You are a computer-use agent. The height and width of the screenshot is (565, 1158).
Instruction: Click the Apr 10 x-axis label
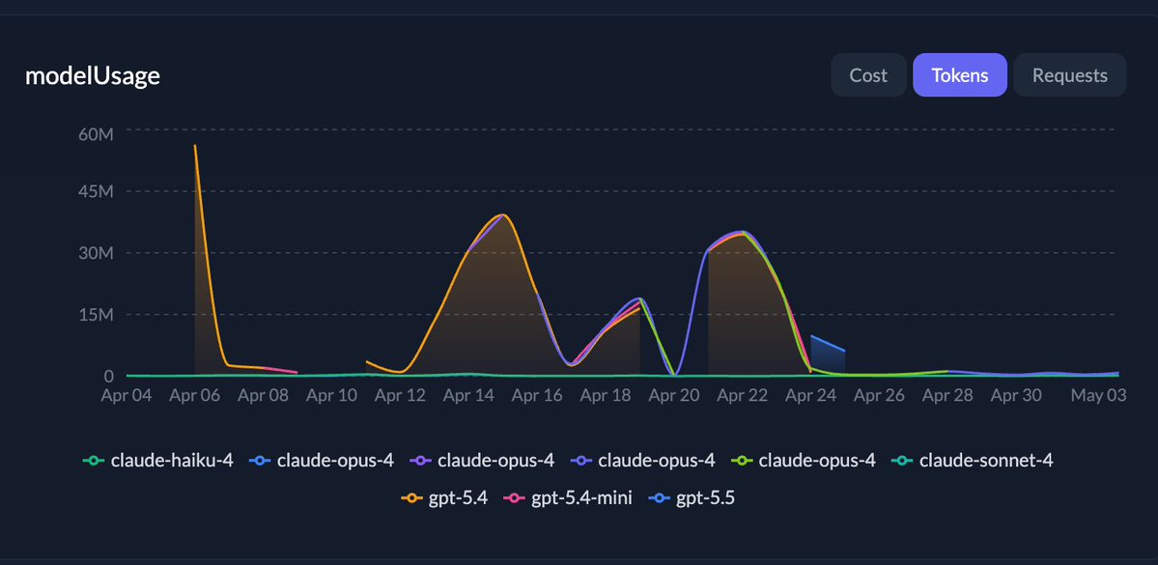point(331,396)
